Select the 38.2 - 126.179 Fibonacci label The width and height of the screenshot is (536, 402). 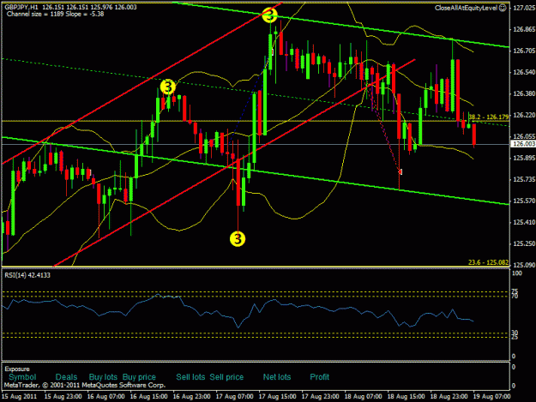(x=489, y=117)
